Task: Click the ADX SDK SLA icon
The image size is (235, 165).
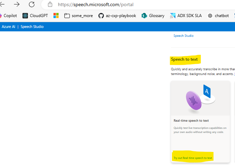Action: [173, 16]
